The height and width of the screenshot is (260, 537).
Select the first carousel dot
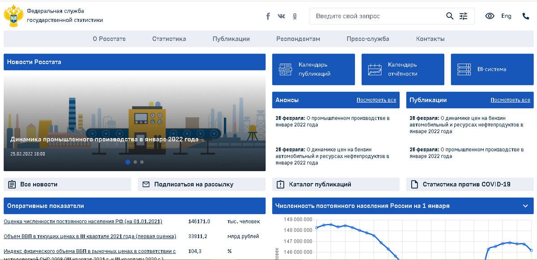(x=128, y=162)
